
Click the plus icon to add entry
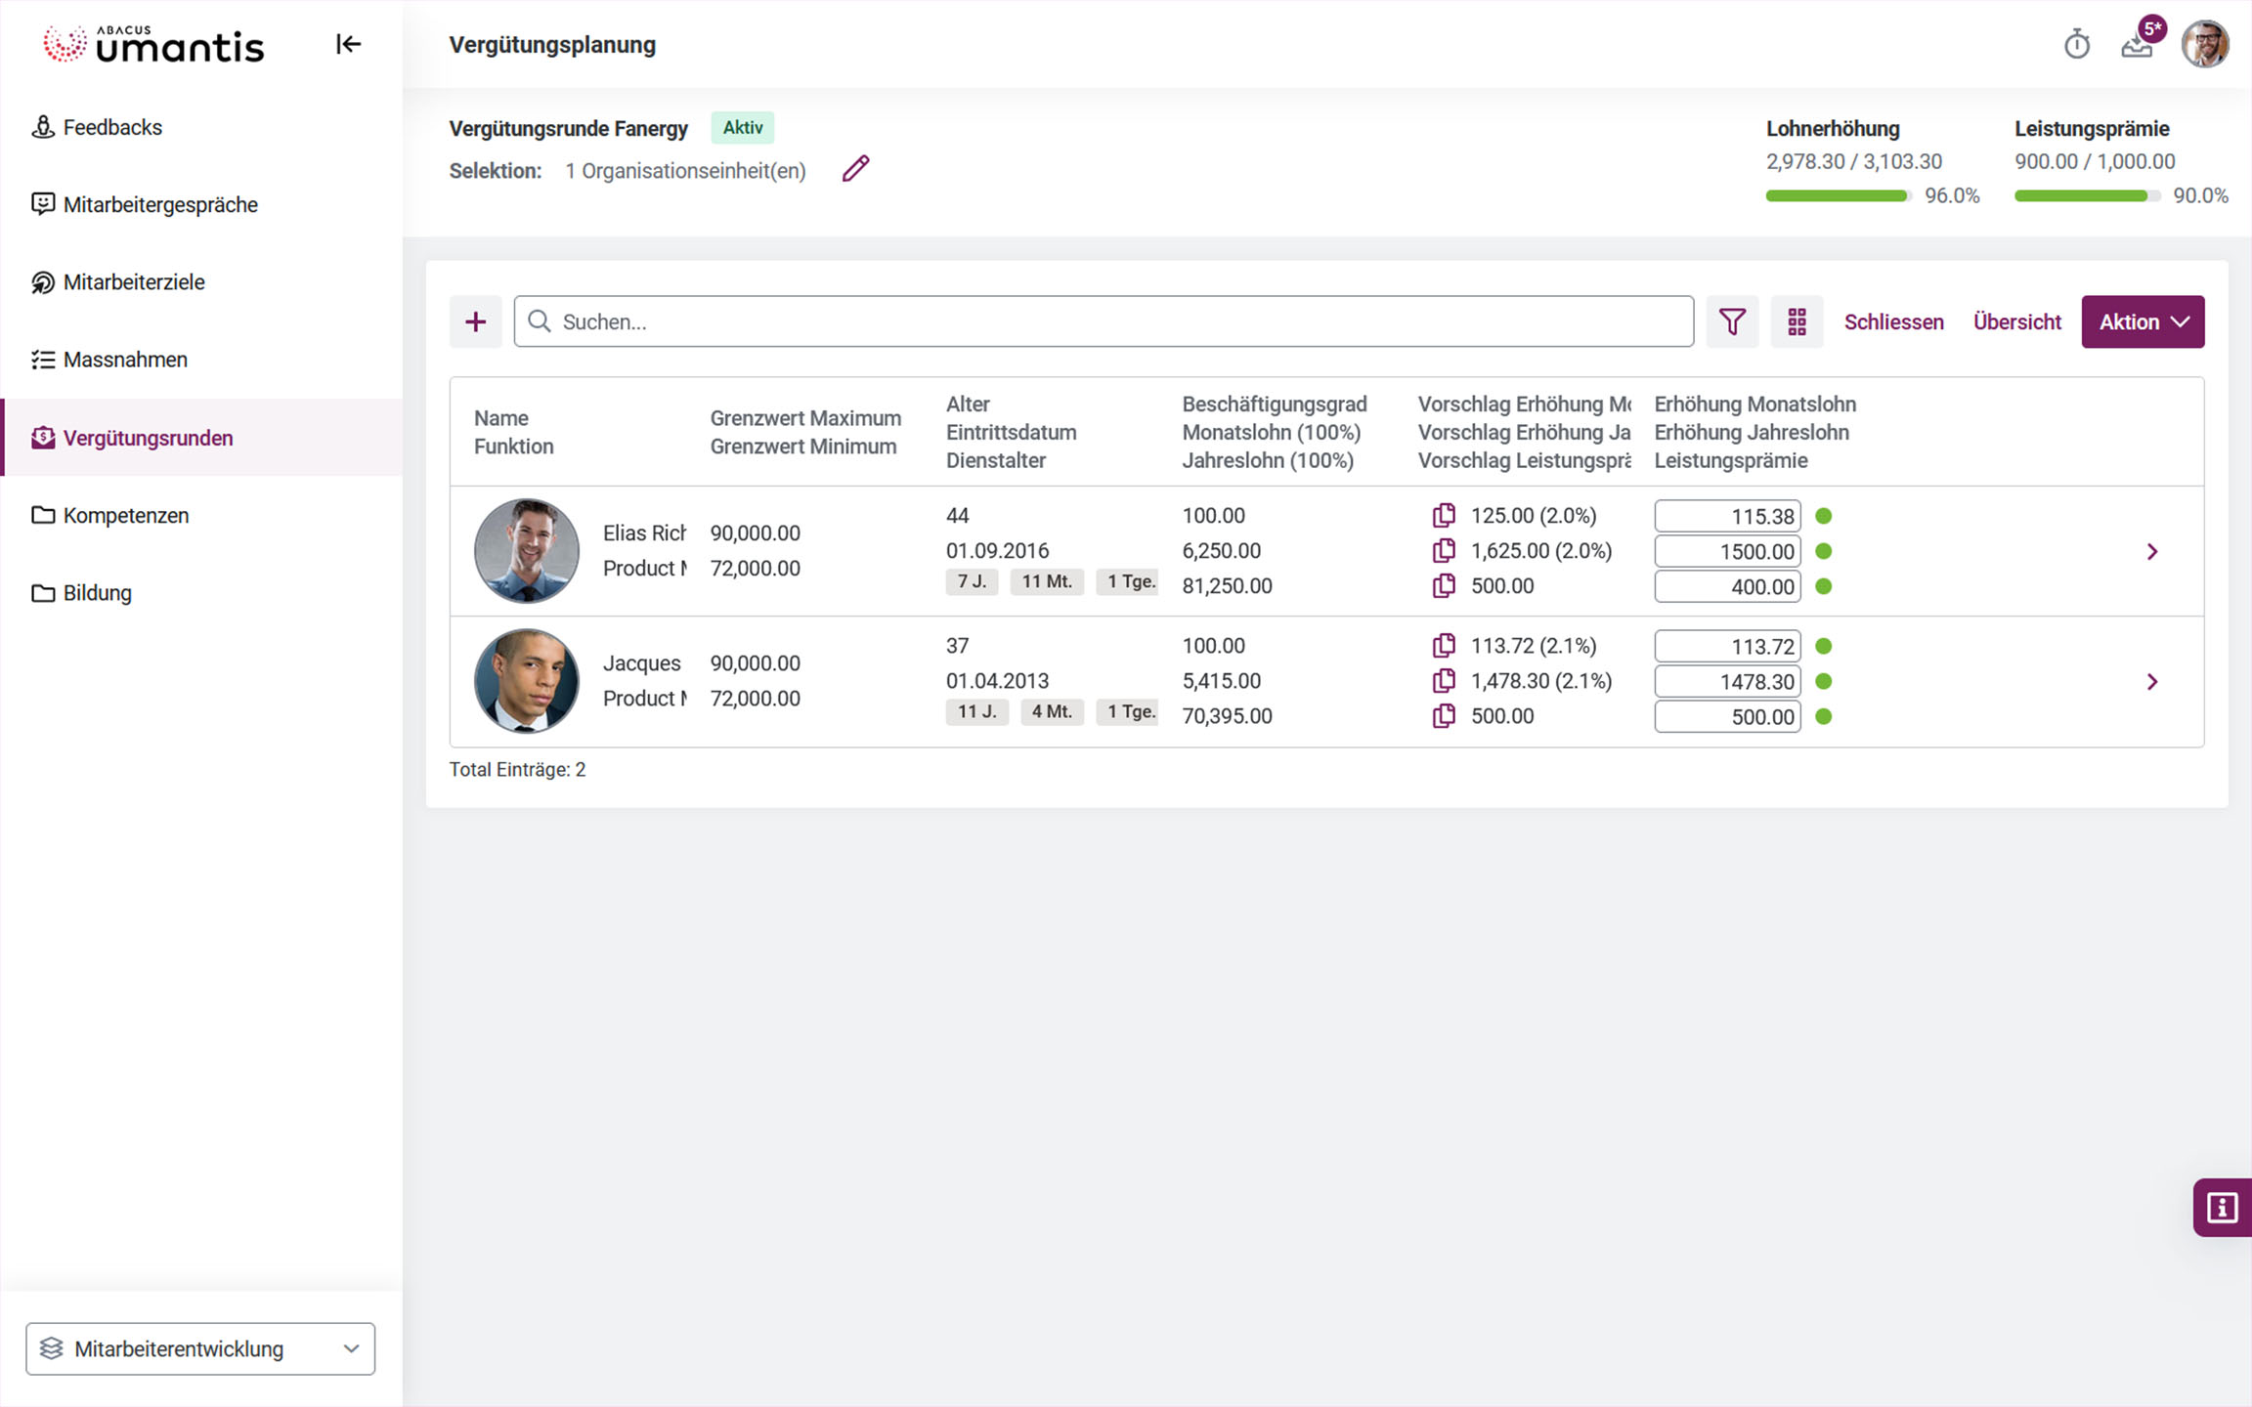point(476,321)
